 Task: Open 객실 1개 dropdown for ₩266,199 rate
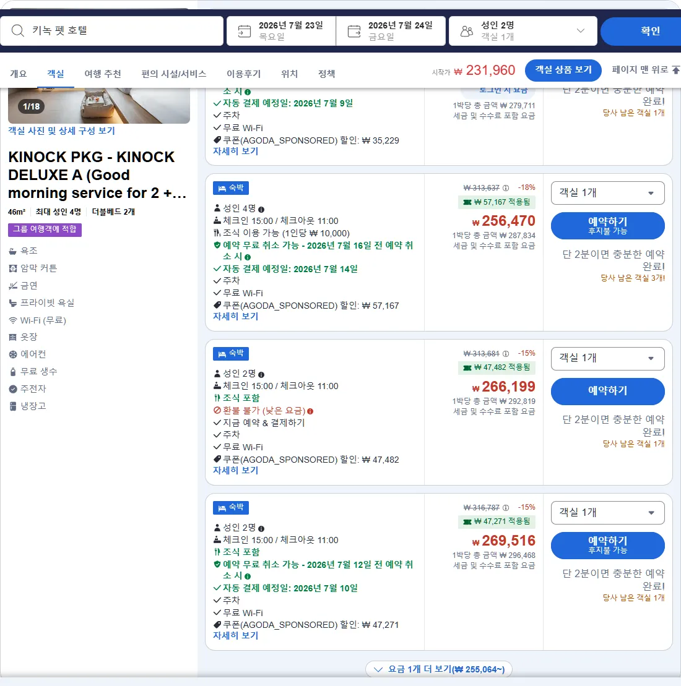[607, 358]
